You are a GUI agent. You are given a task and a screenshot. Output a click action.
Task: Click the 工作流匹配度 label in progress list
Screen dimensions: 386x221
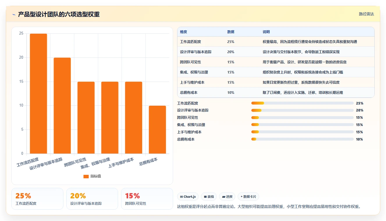click(x=188, y=103)
